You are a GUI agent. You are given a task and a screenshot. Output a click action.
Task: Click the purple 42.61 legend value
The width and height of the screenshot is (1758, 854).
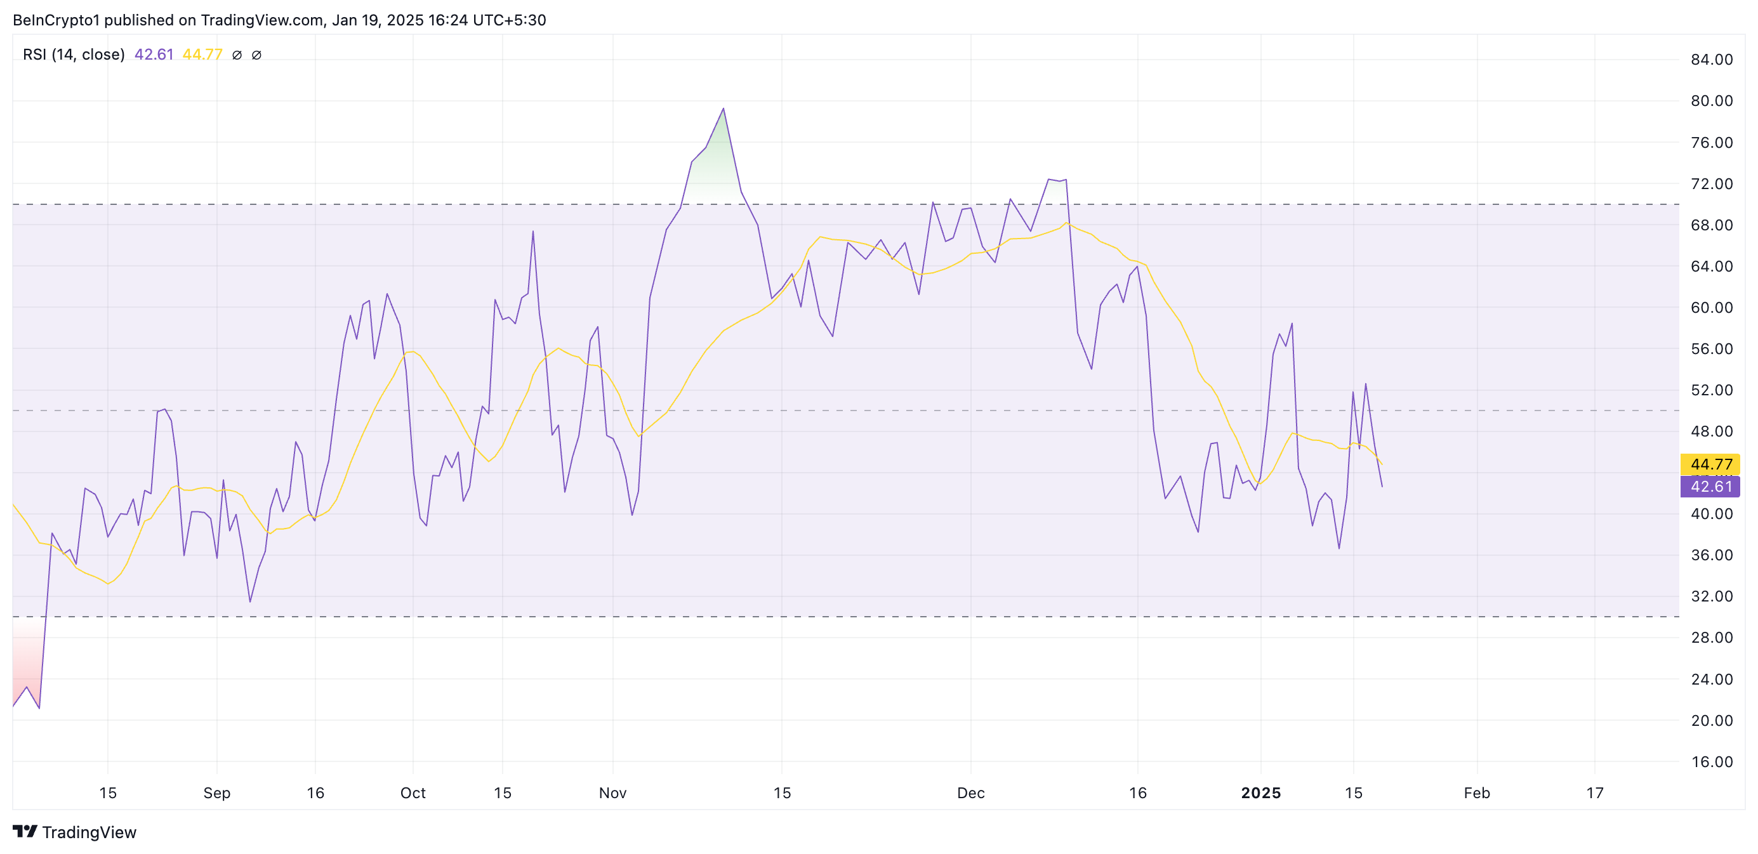(154, 55)
